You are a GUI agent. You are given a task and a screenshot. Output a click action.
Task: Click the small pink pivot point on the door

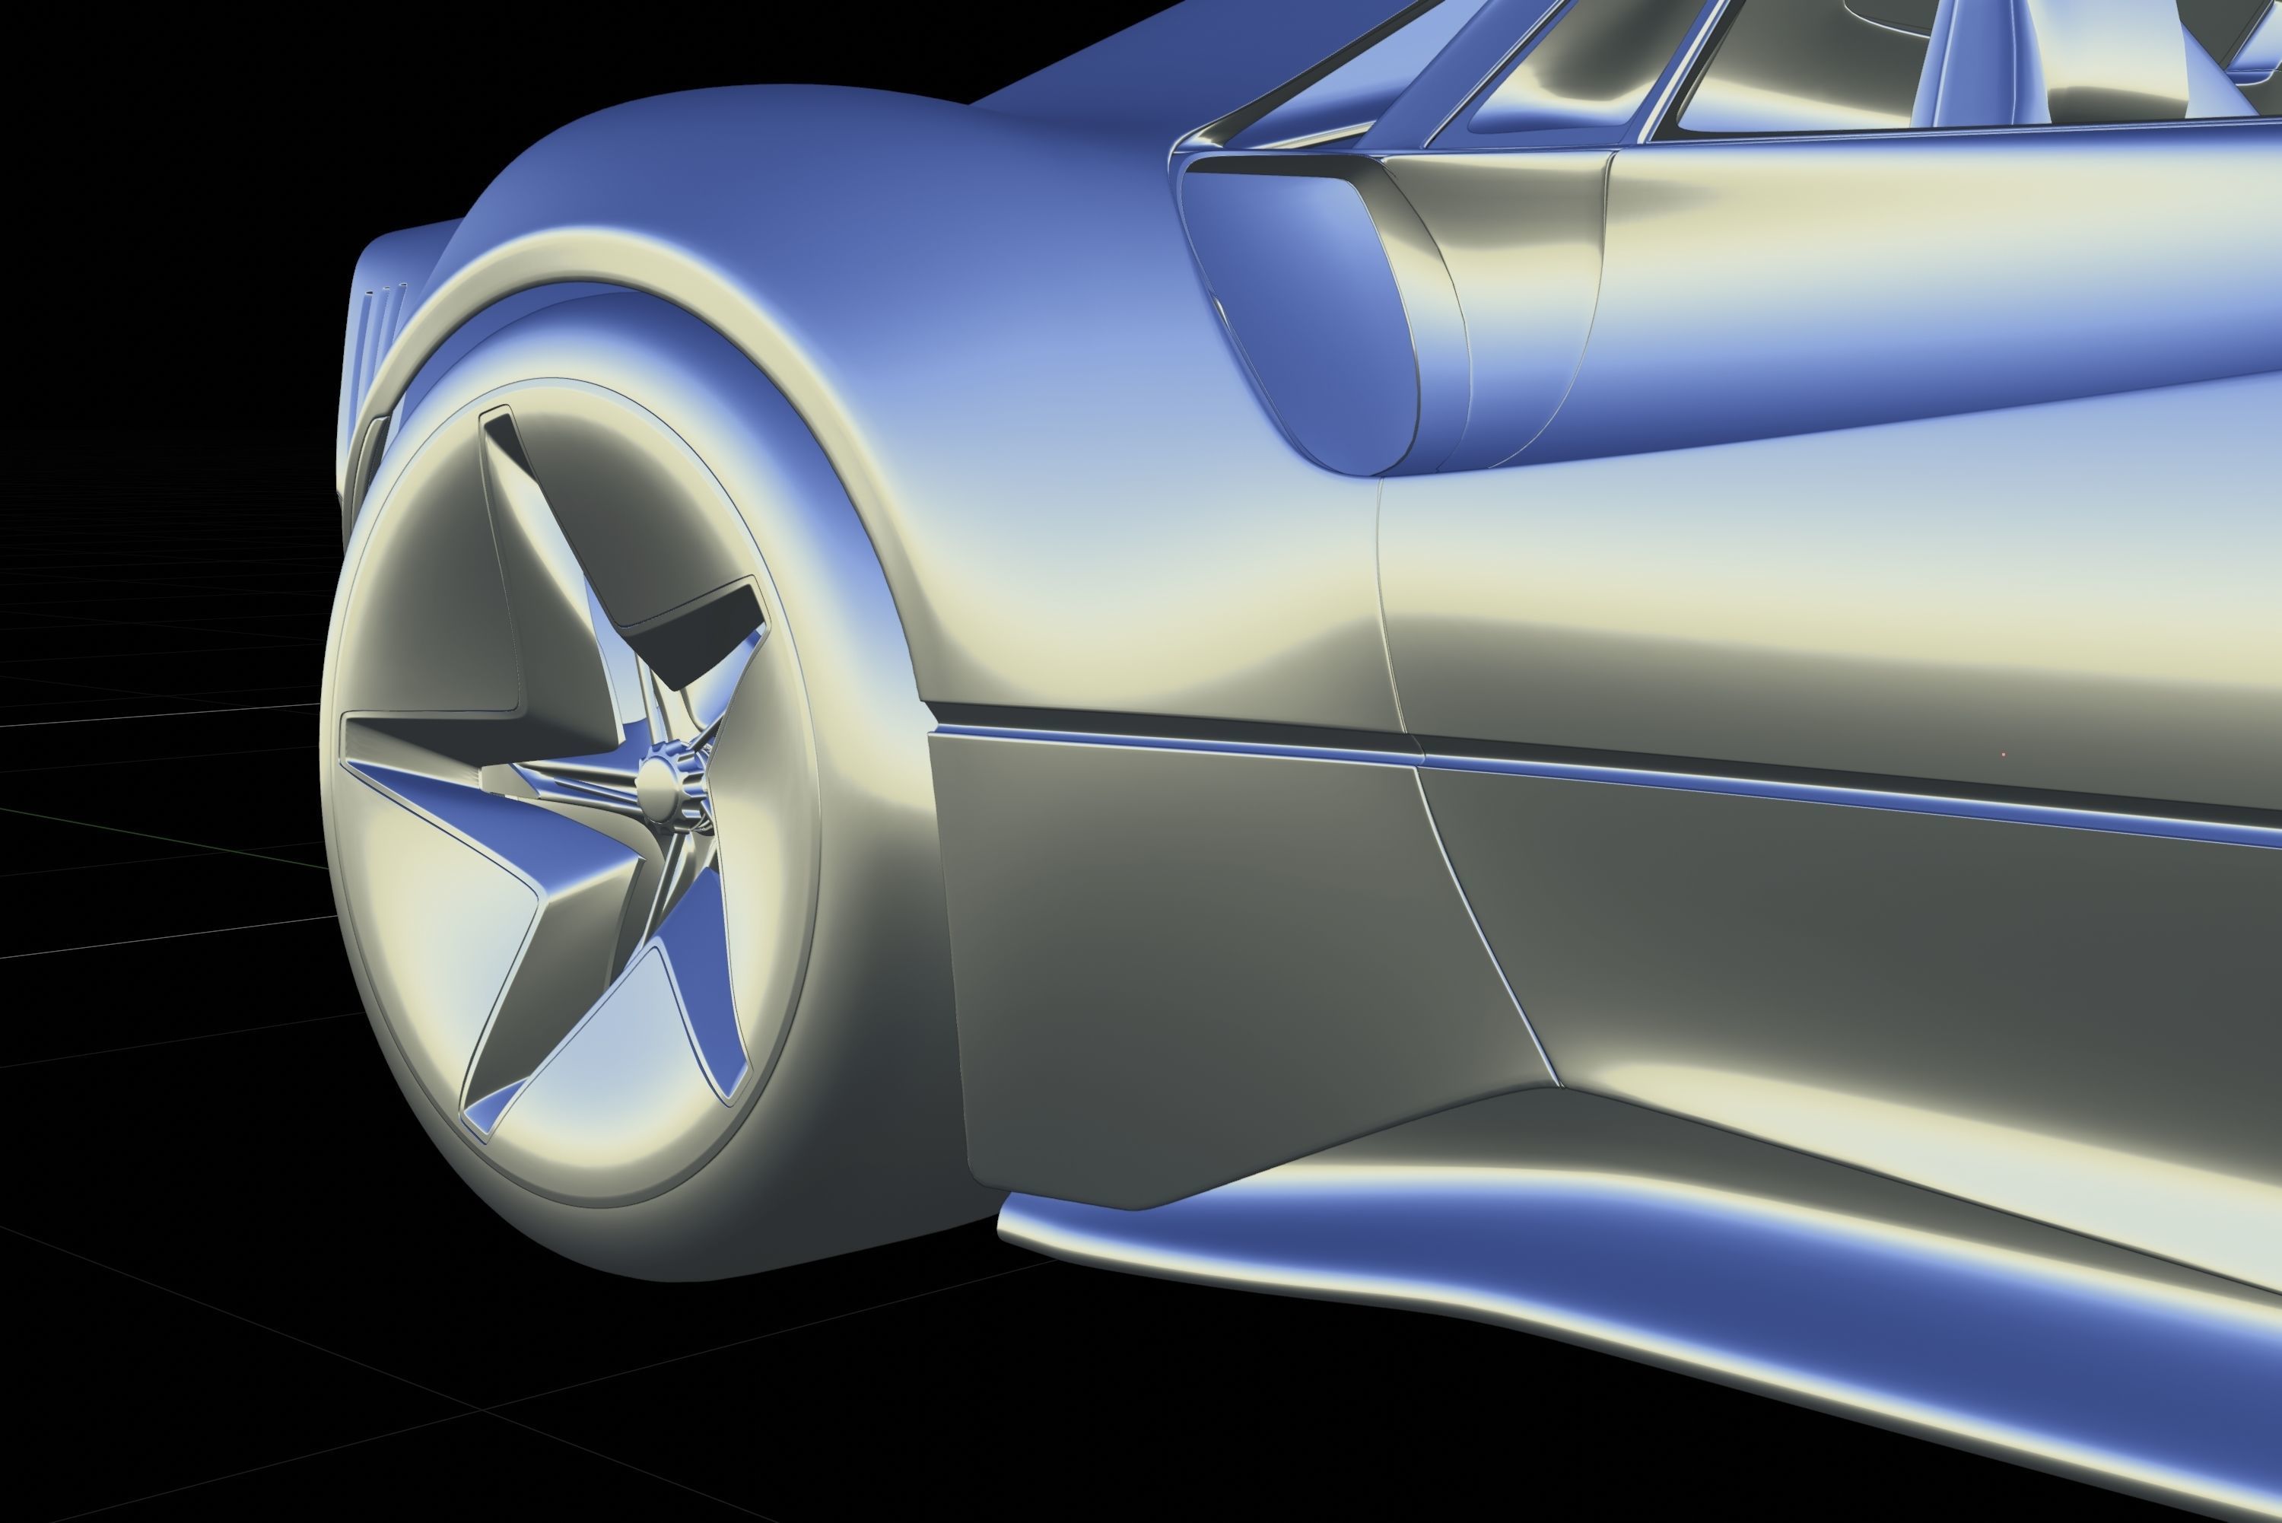click(x=2004, y=754)
